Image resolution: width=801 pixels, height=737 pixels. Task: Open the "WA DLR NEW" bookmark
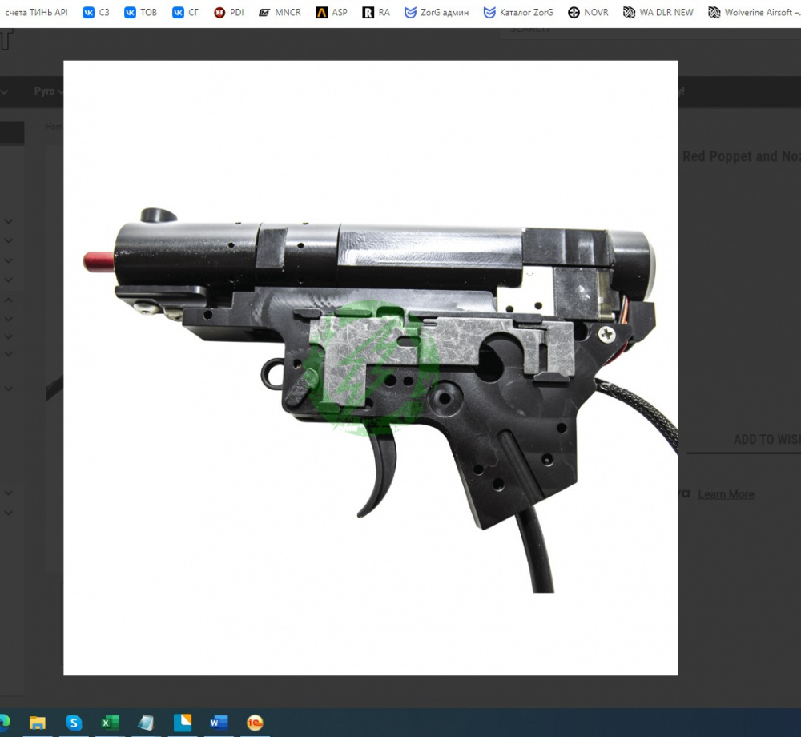point(658,12)
